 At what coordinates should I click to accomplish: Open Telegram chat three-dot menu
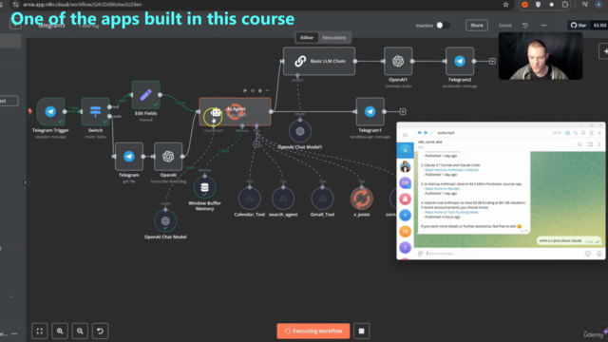(x=599, y=144)
